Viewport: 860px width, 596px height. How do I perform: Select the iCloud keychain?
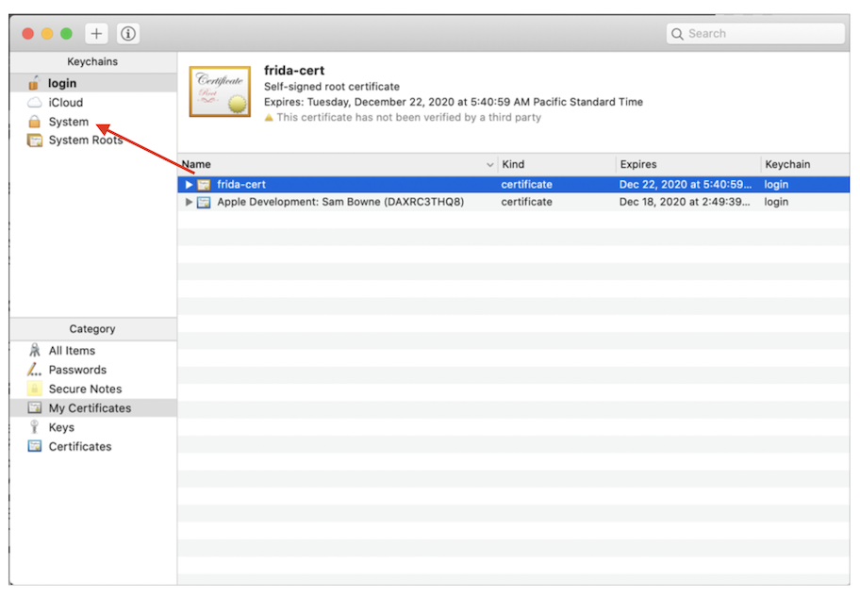pos(93,103)
